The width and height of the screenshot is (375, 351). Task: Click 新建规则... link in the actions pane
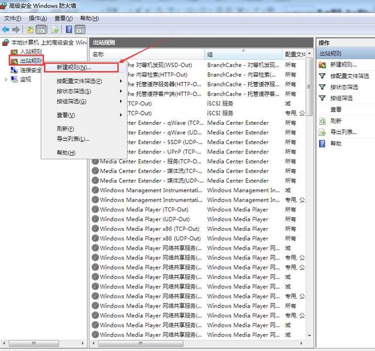[x=343, y=64]
